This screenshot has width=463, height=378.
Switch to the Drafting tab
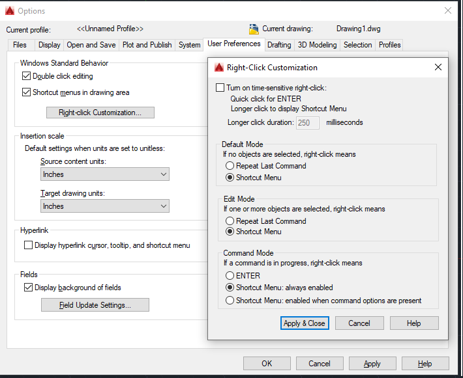pos(279,45)
